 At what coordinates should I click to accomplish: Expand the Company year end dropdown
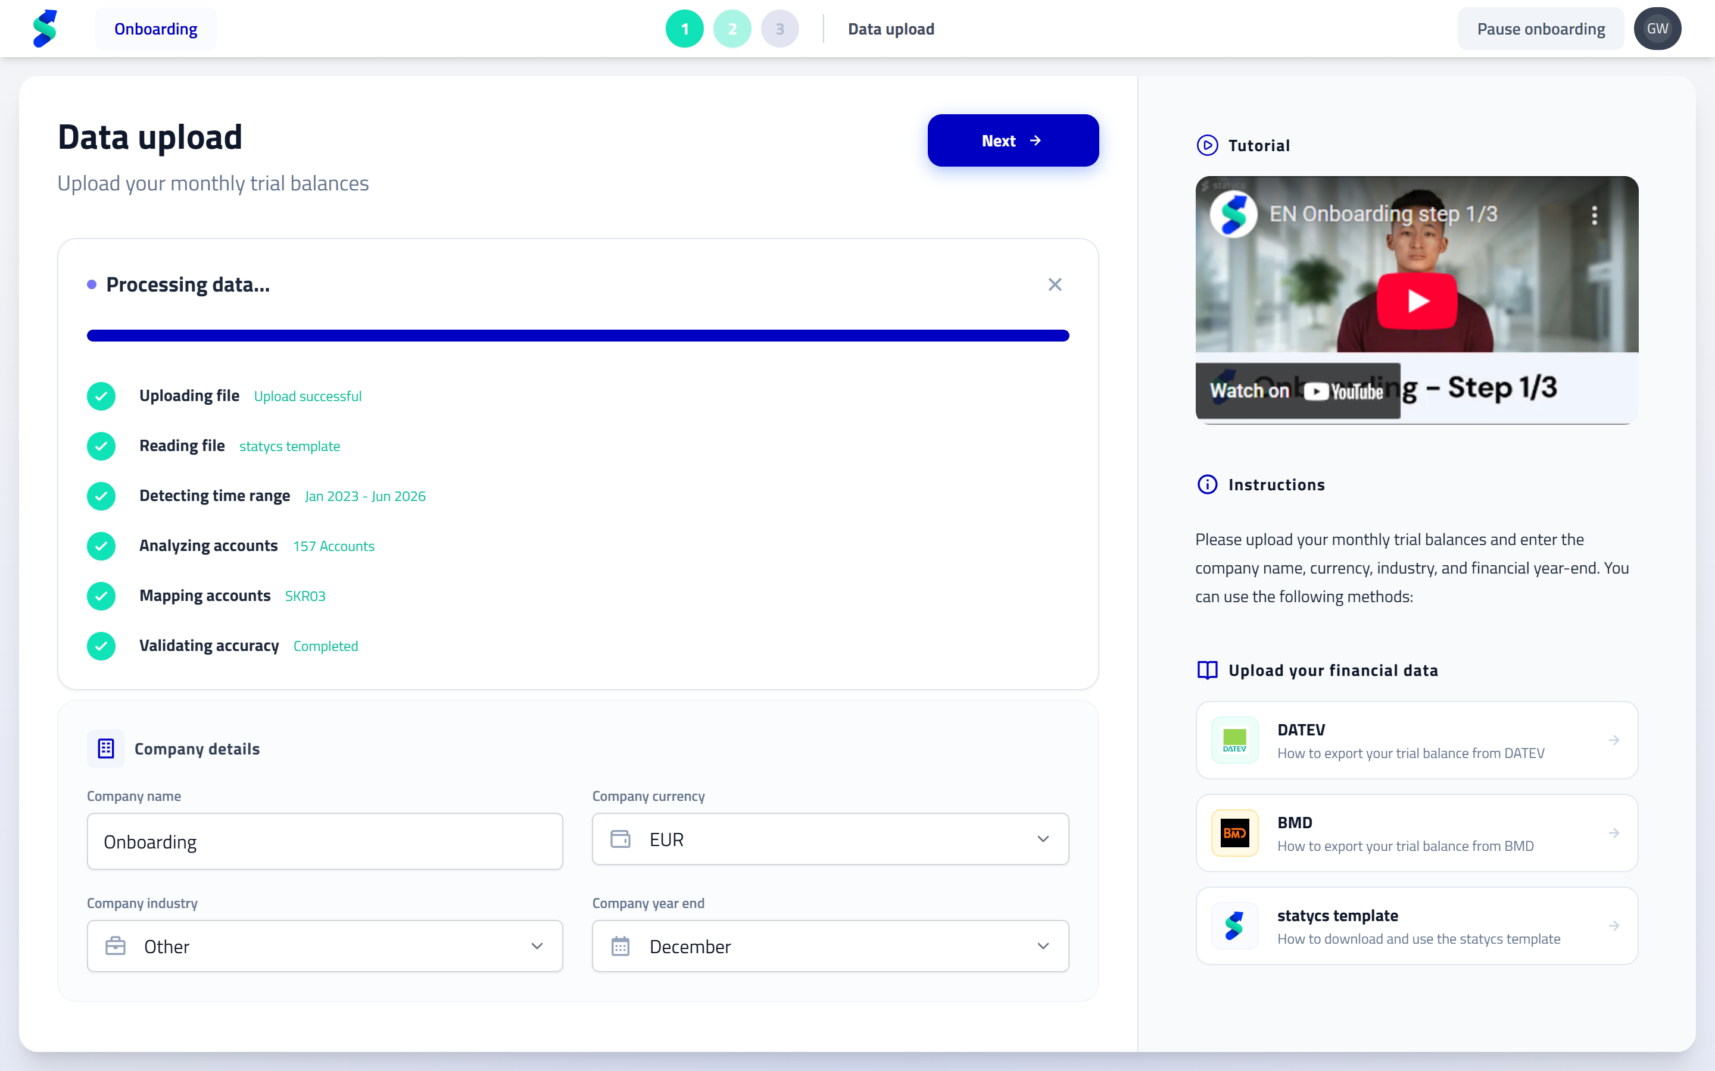[x=830, y=946]
